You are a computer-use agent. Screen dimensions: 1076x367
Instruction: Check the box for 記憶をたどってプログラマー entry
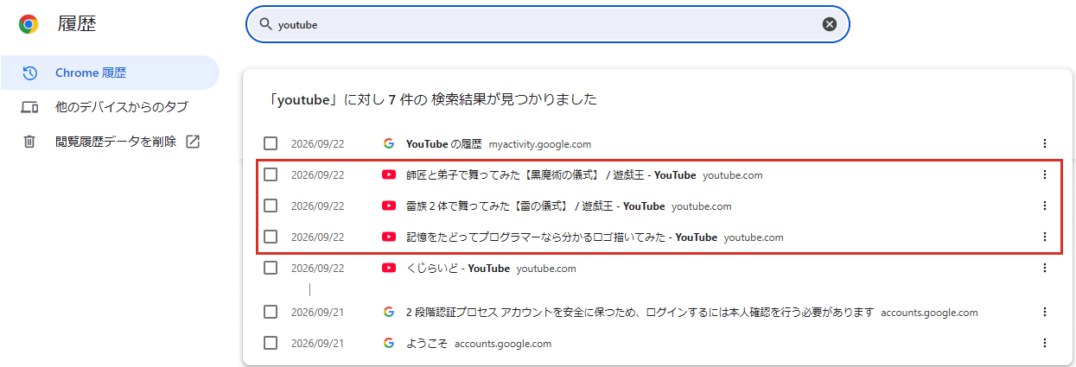pos(271,237)
